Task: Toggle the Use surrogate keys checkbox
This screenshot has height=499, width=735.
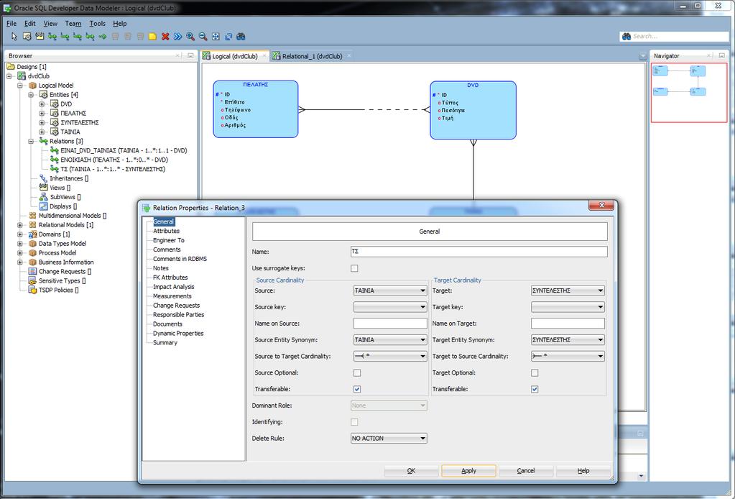Action: click(354, 268)
